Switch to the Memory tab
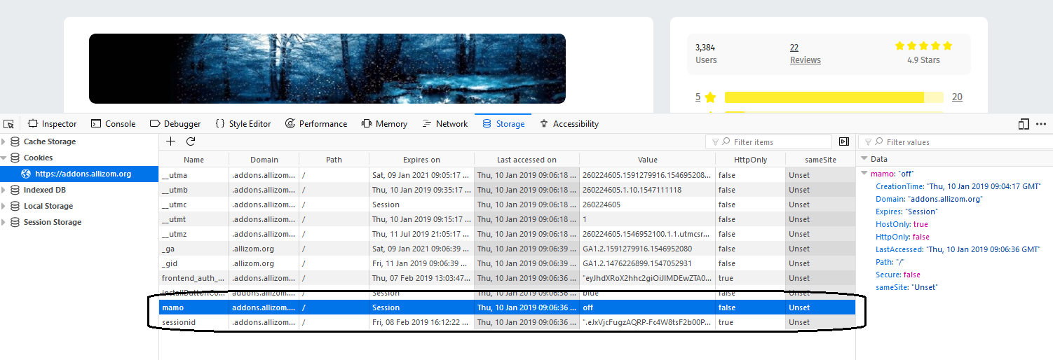This screenshot has height=360, width=1053. [x=384, y=124]
